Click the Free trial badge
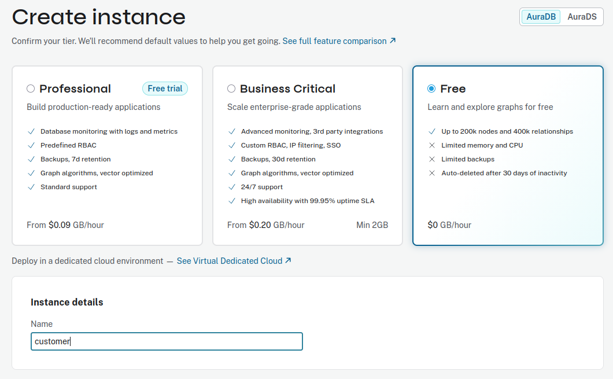This screenshot has height=379, width=613. pos(165,89)
